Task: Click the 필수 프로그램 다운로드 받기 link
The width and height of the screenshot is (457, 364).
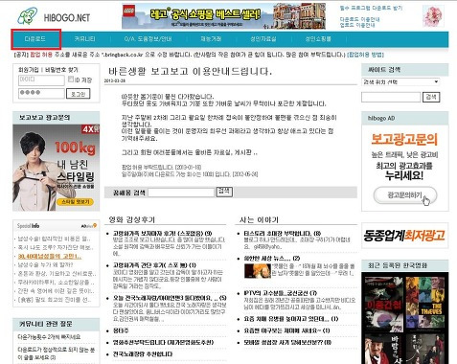Action: [x=371, y=8]
